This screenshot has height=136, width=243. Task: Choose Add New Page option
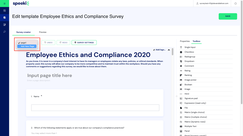coord(27,46)
